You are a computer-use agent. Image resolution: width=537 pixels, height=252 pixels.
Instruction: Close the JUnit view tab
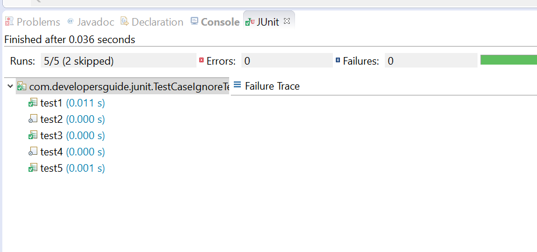(286, 21)
